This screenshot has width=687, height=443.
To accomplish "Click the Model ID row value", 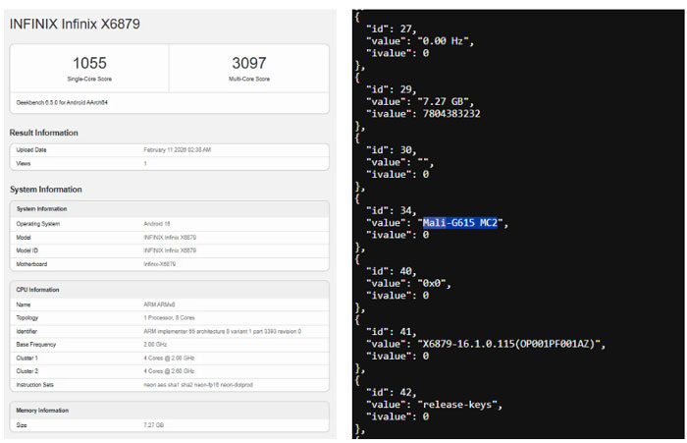I will point(169,250).
